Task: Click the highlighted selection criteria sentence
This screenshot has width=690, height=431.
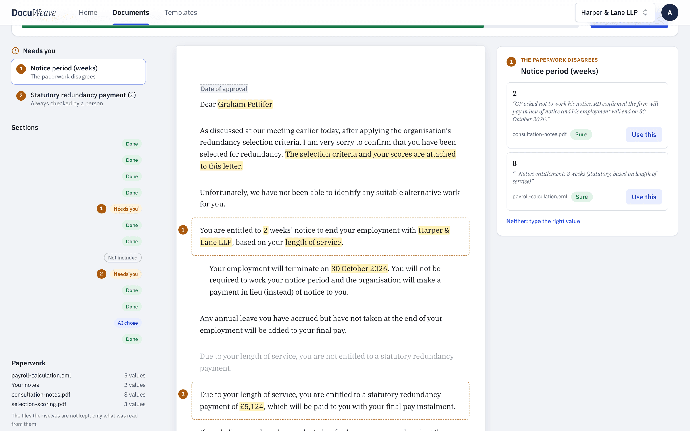Action: (x=328, y=160)
